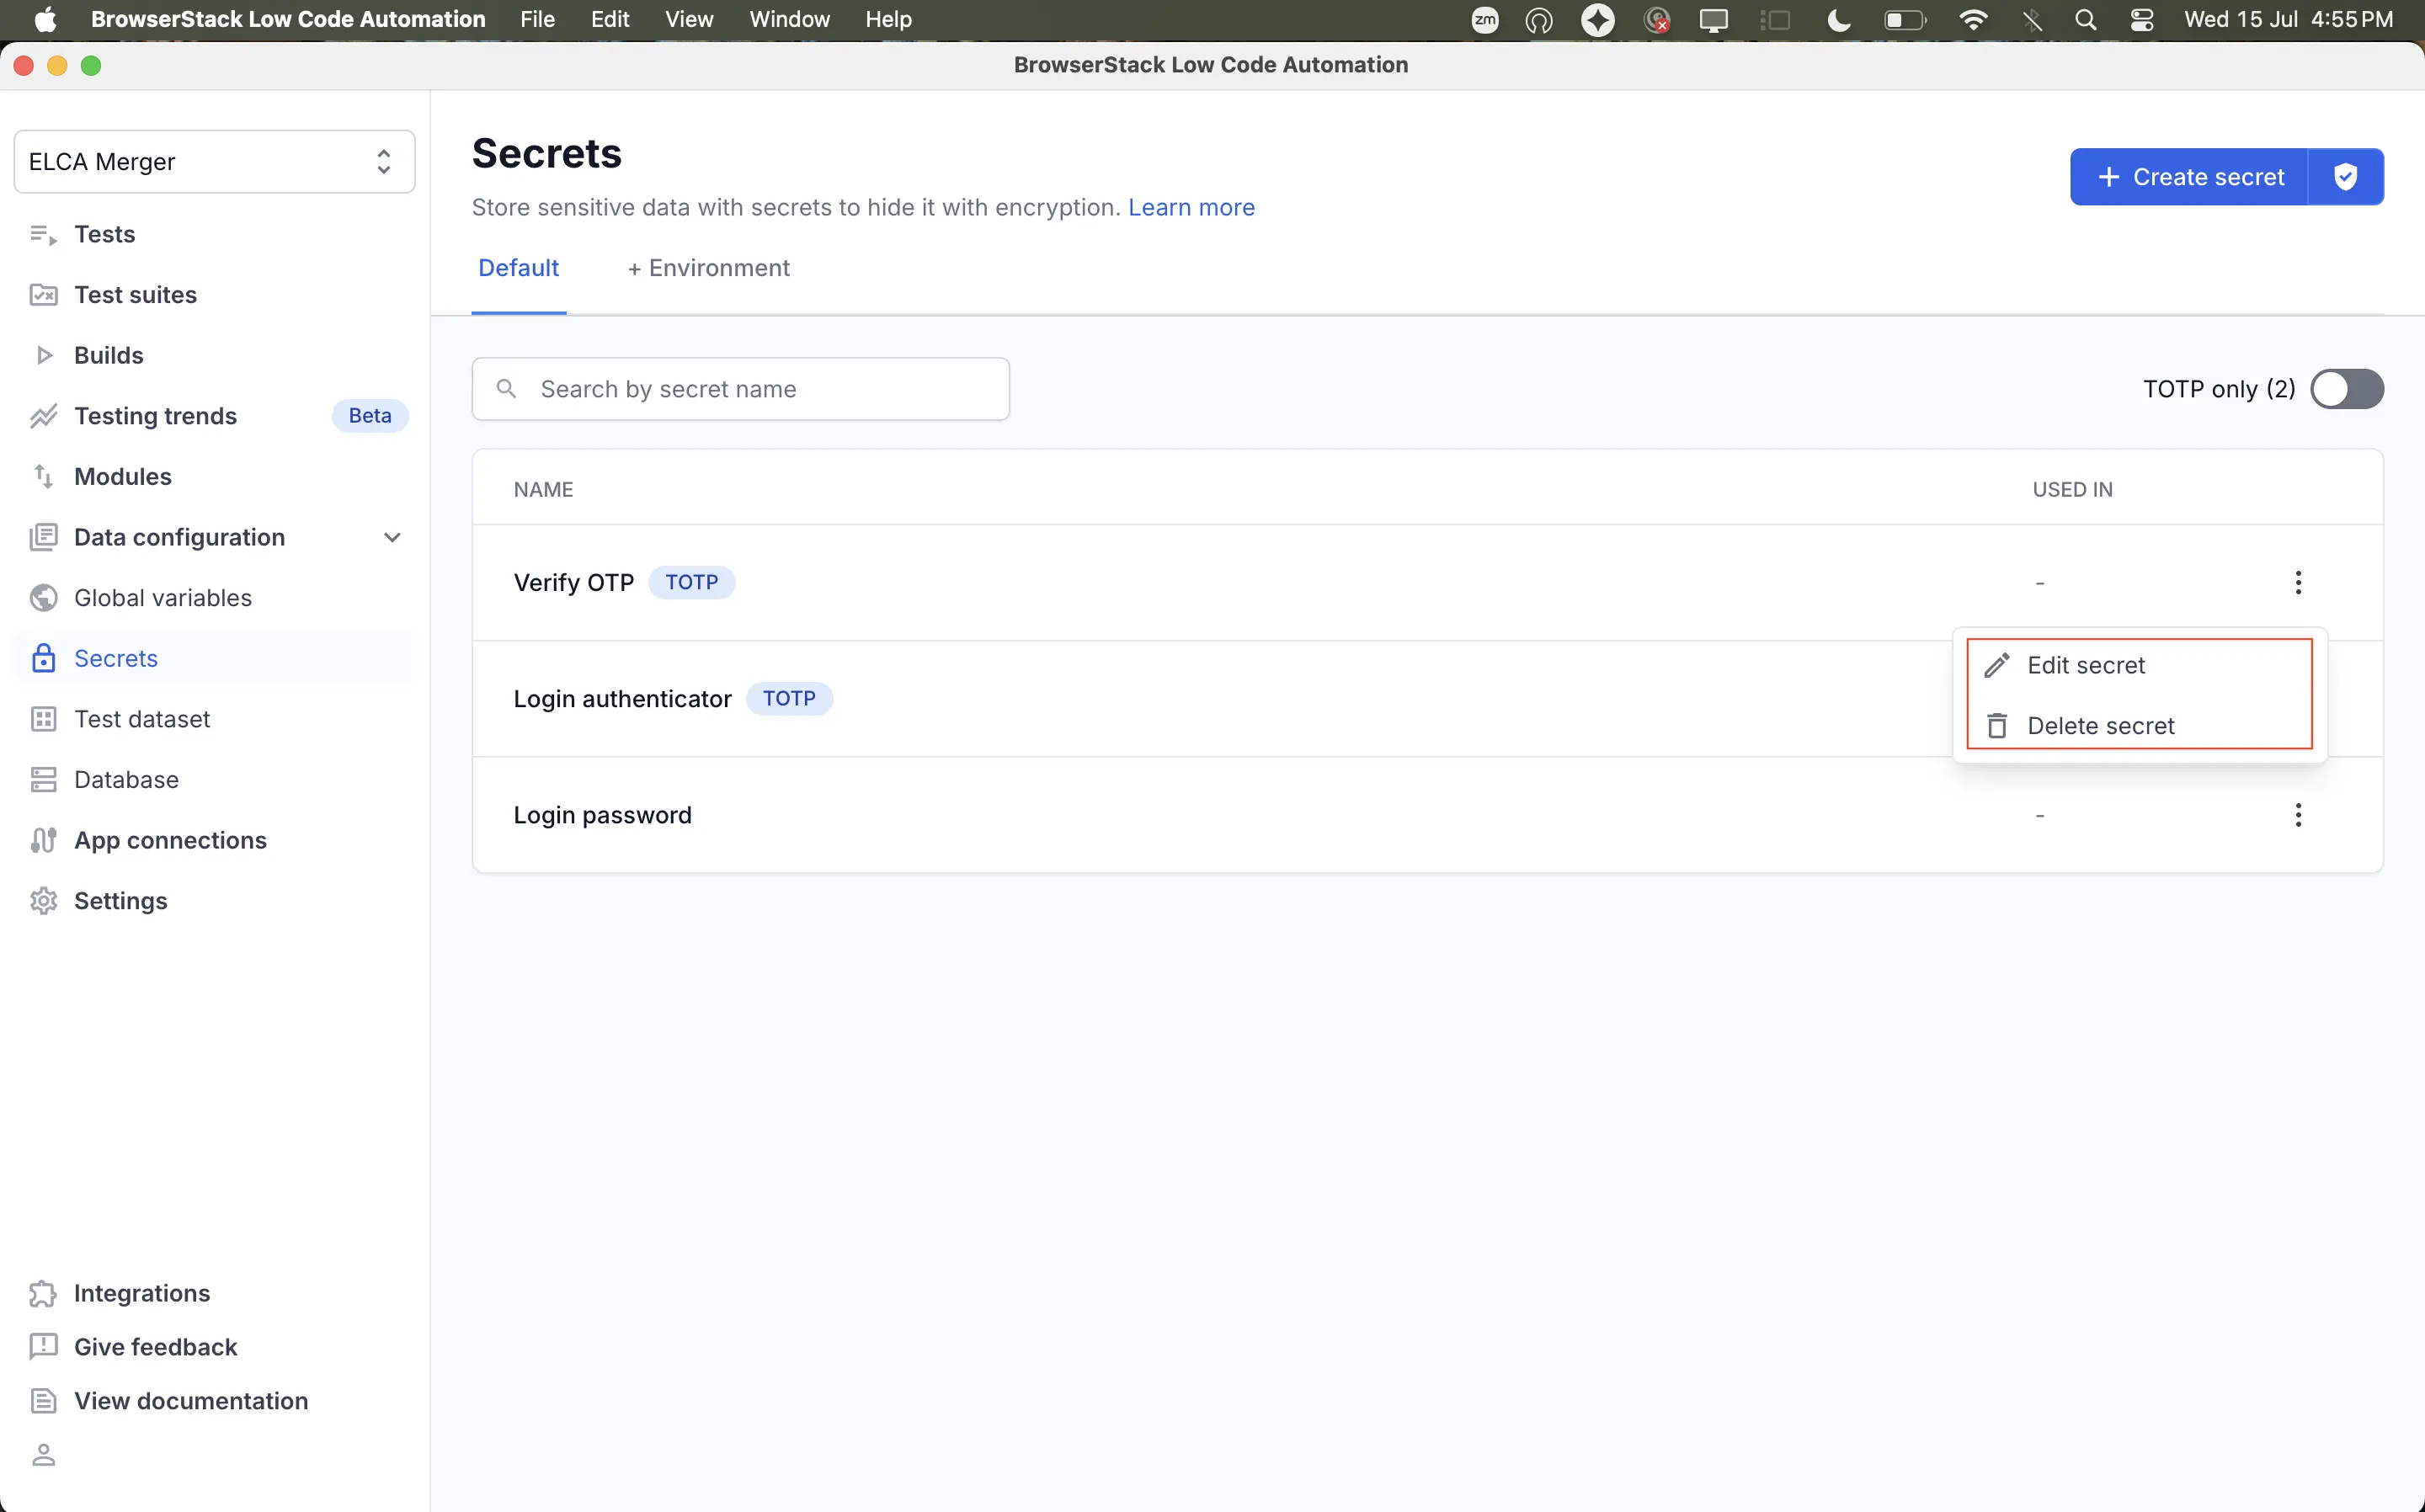
Task: Open macOS Control Center icon
Action: 2141,20
